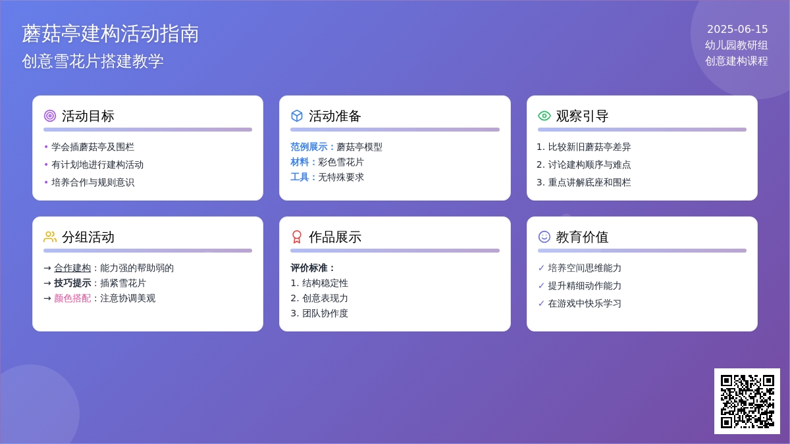790x444 pixels.
Task: Click the bold 技巧提示 label
Action: click(x=72, y=283)
